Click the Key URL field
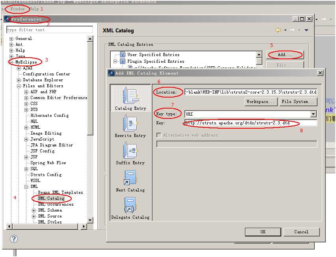The image size is (336, 257). pyautogui.click(x=251, y=123)
